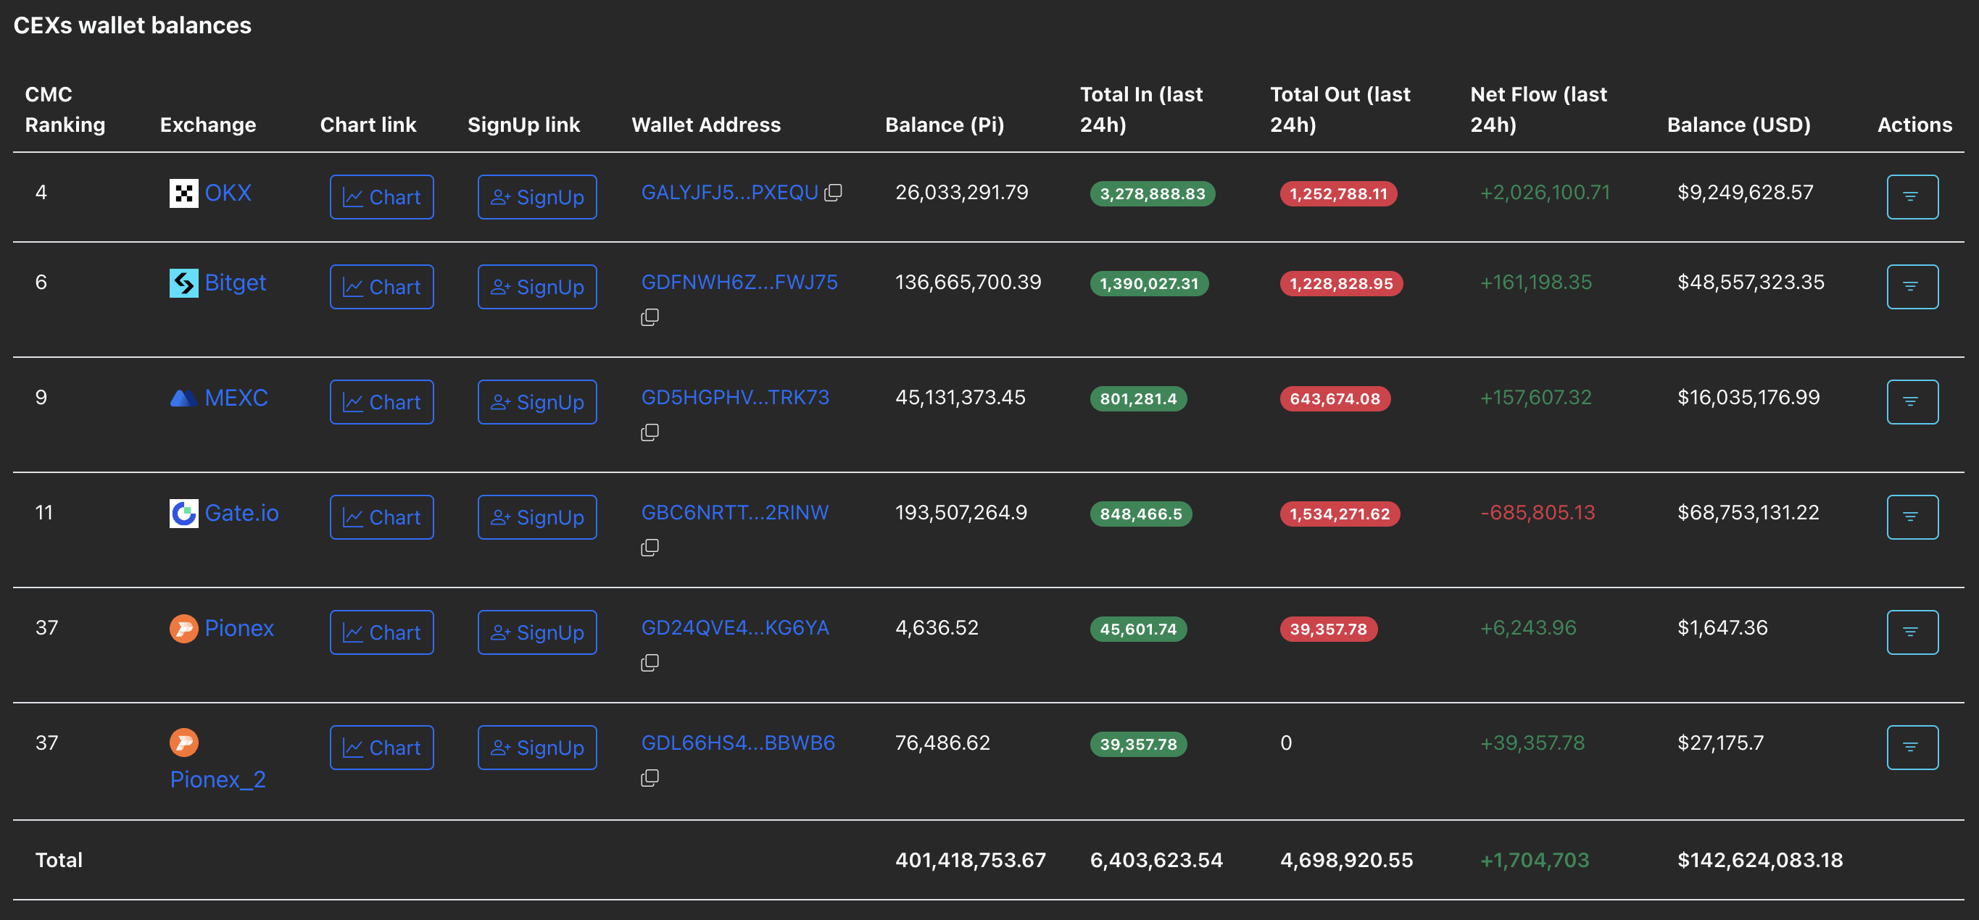The height and width of the screenshot is (920, 1979).
Task: Copy the OKX wallet address icon
Action: click(834, 193)
